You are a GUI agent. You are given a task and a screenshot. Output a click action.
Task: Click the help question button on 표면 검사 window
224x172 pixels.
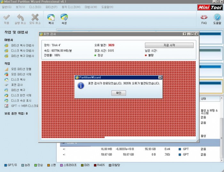coord(185,34)
